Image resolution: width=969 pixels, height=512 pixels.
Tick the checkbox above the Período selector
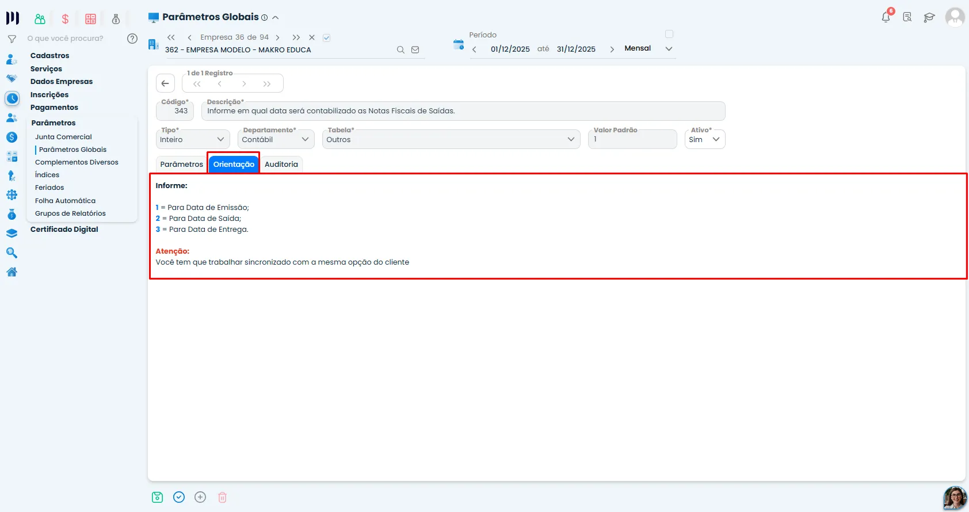669,34
